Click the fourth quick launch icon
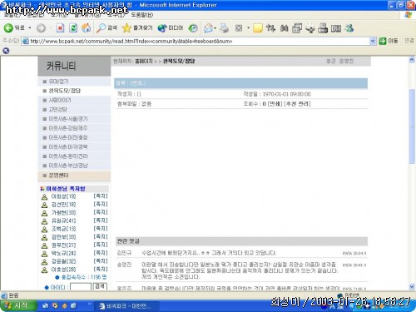Image resolution: width=416 pixels, height=312 pixels. click(x=74, y=306)
